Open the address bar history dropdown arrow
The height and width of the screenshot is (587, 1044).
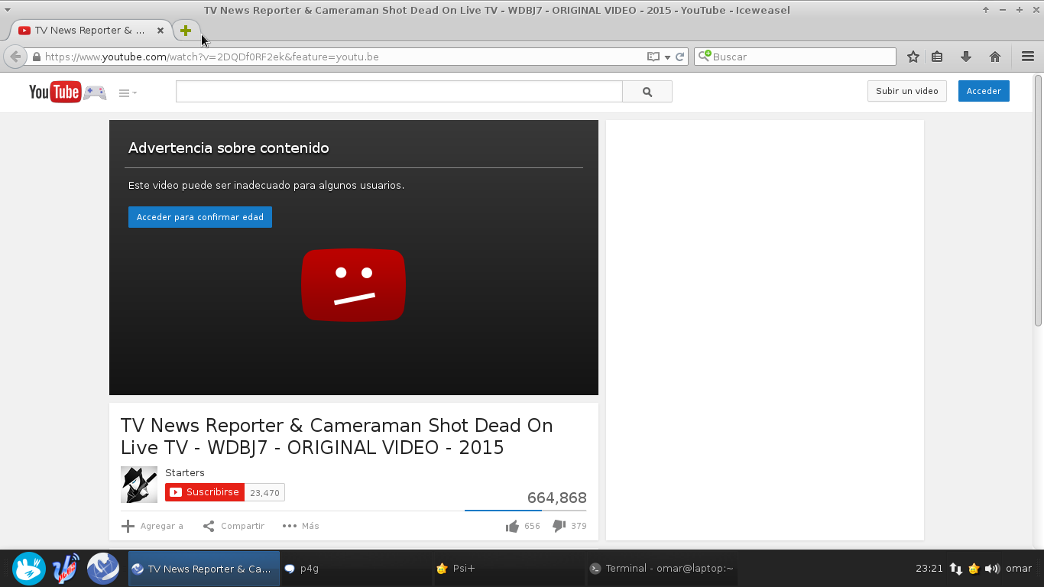667,57
